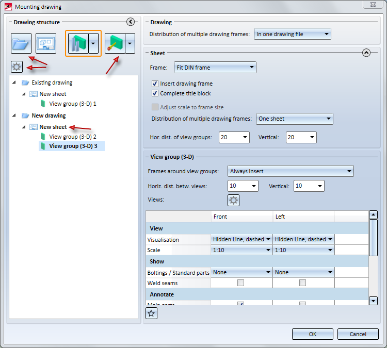Uncheck Insert drawing frame checkbox
This screenshot has width=387, height=348.
155,84
